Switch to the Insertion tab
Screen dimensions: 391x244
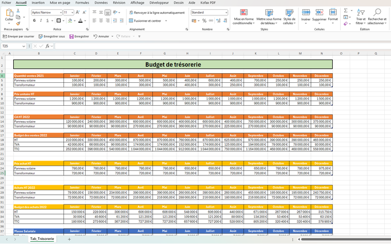(x=38, y=3)
